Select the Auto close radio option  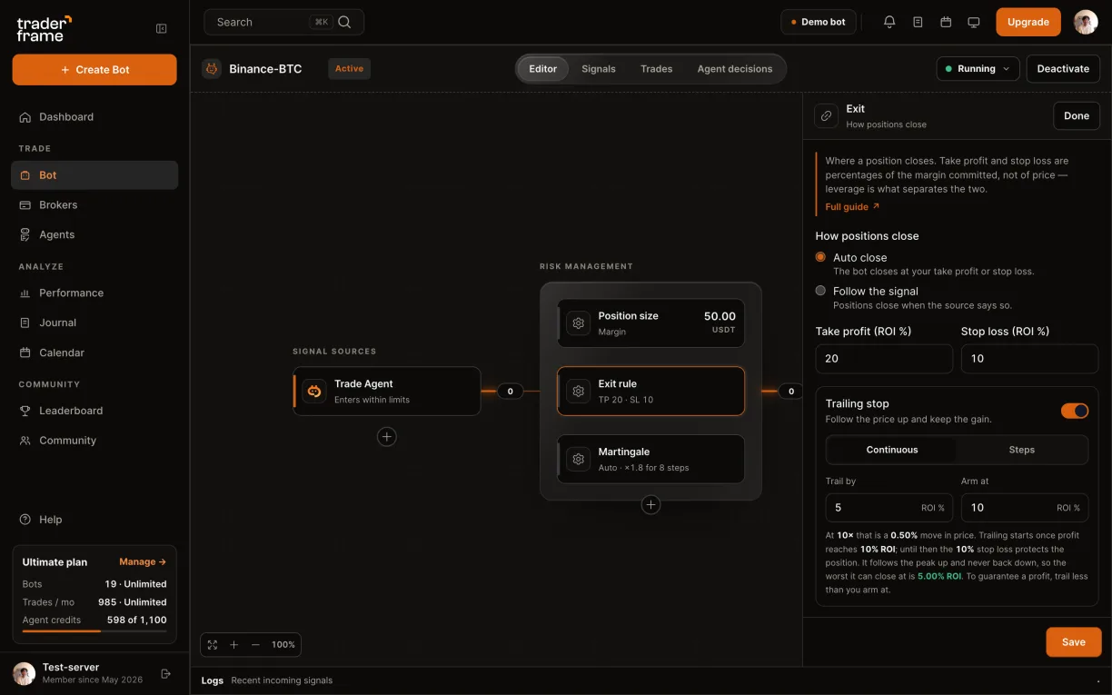tap(820, 257)
